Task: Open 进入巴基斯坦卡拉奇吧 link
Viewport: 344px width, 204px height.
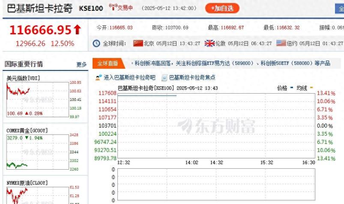Action: click(129, 77)
